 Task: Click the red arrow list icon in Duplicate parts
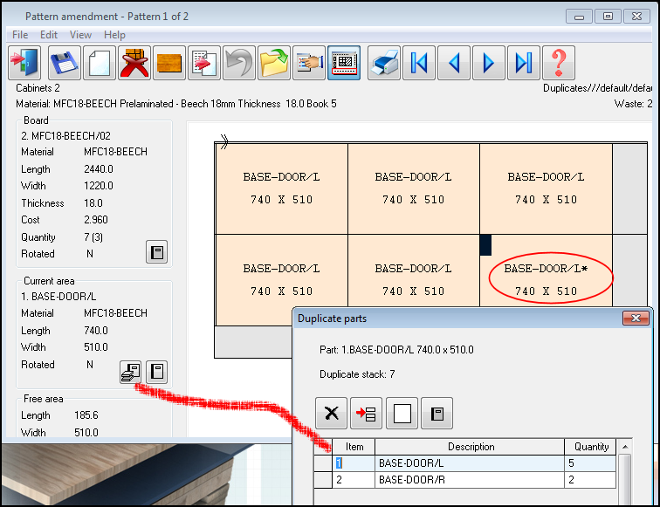coord(366,413)
